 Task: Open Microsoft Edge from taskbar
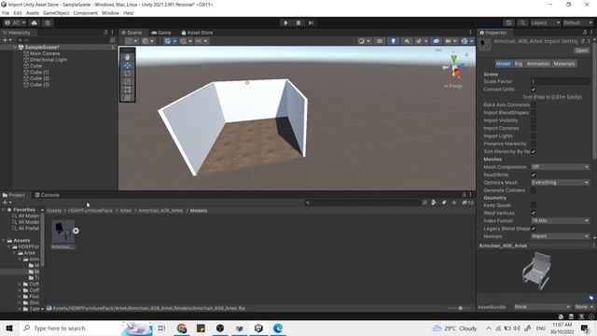[x=278, y=328]
